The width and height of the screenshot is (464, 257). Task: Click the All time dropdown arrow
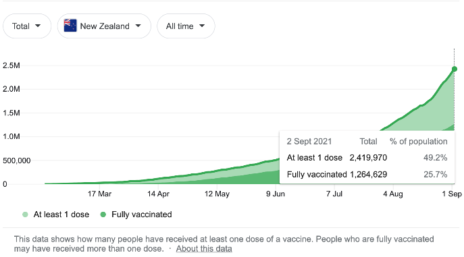coord(202,26)
